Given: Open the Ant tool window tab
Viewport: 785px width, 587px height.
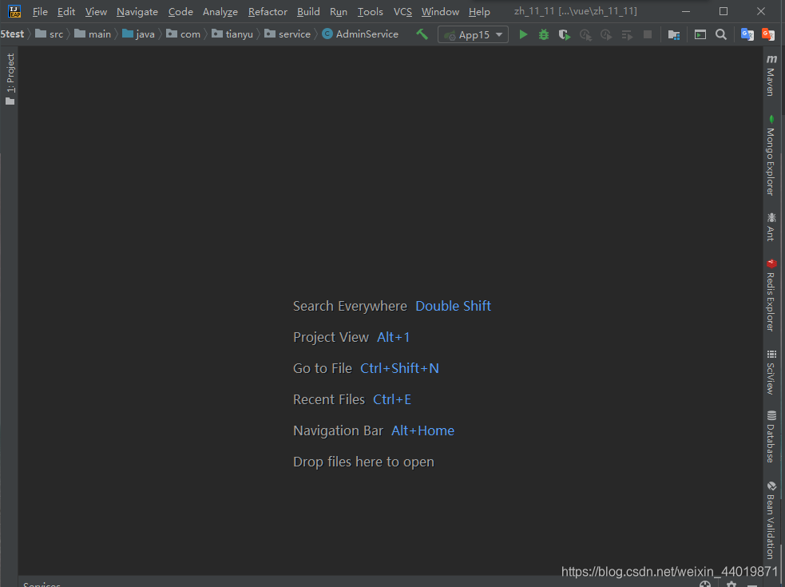Looking at the screenshot, I should click(771, 227).
